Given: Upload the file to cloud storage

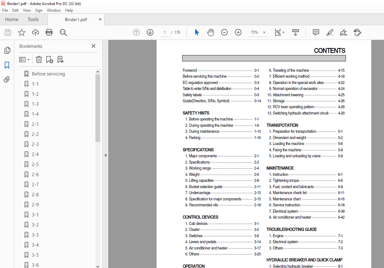Looking at the screenshot, I should 36,32.
